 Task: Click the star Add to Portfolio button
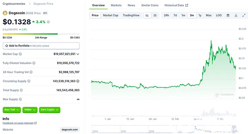point(41,46)
